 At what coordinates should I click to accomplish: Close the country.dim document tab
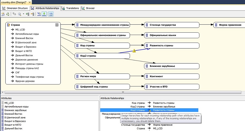click(x=30, y=2)
